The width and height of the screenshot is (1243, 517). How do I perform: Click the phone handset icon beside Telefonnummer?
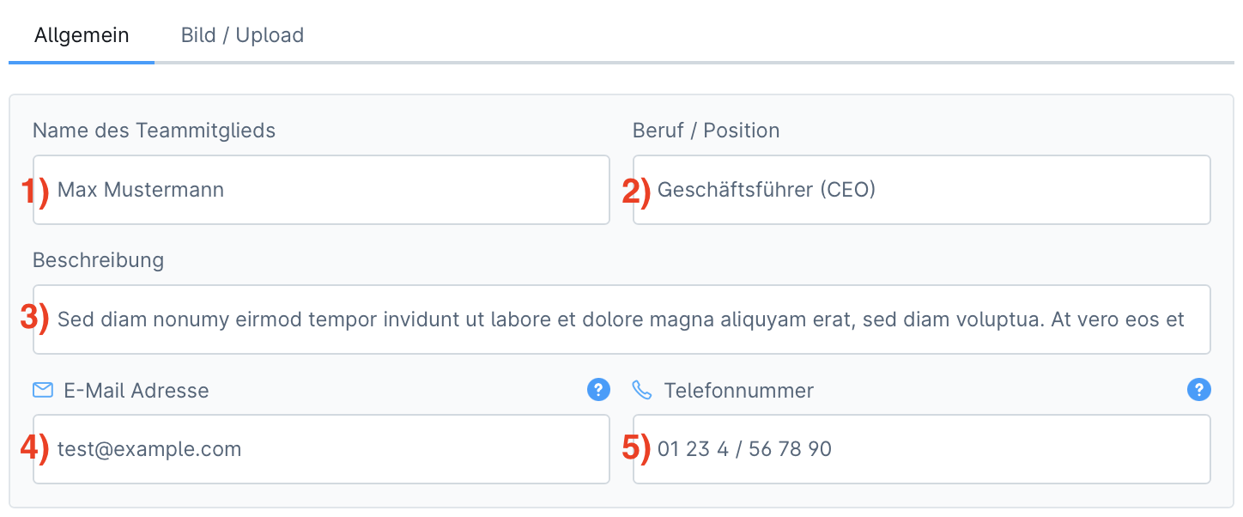tap(642, 391)
